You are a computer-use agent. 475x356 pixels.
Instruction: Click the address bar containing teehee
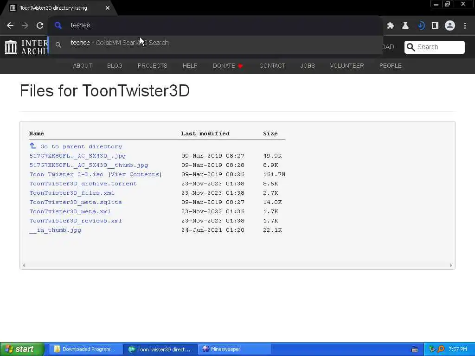point(215,25)
